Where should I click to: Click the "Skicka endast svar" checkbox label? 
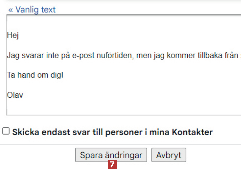pos(112,132)
